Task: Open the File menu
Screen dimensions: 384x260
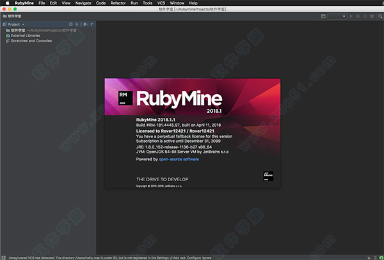Action: (42, 3)
